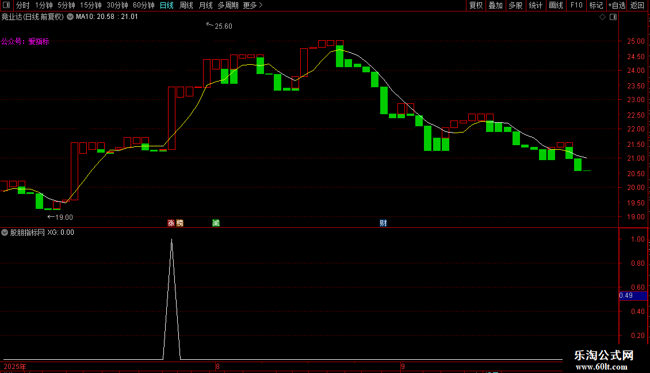
Task: Expand the 股朋指标网 sub-chart indicator dropdown
Action: 5,232
